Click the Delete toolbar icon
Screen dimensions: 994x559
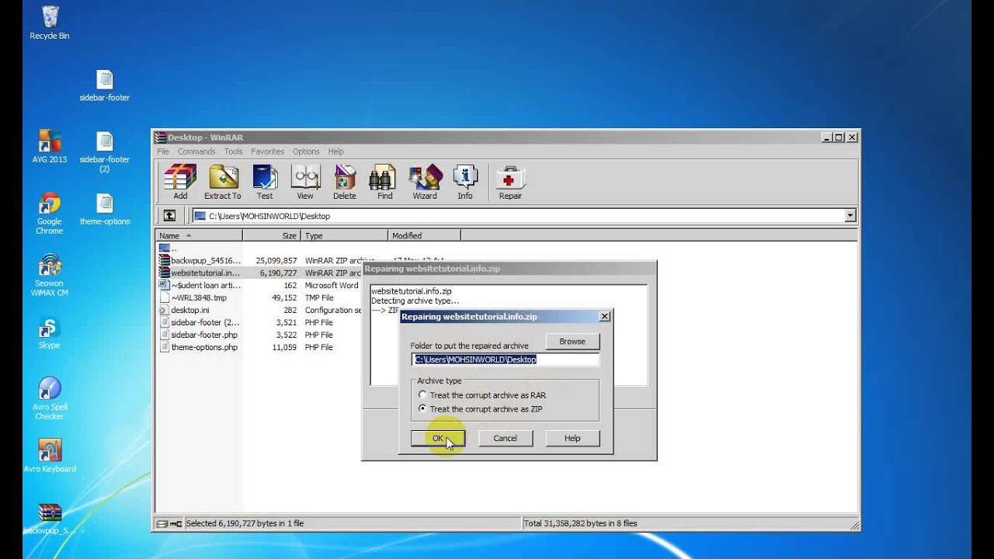point(345,182)
